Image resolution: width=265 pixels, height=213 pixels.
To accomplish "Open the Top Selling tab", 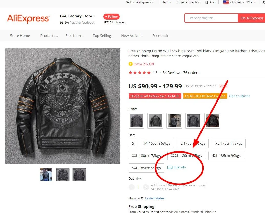I will (x=102, y=36).
